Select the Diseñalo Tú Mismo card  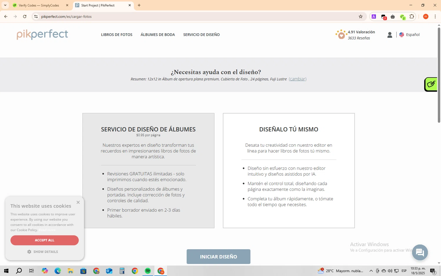click(x=289, y=171)
